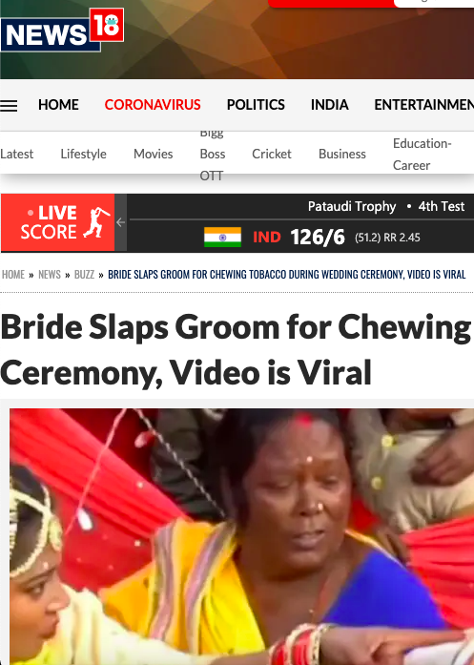Open the hamburger menu icon
474x665 pixels.
coord(9,106)
